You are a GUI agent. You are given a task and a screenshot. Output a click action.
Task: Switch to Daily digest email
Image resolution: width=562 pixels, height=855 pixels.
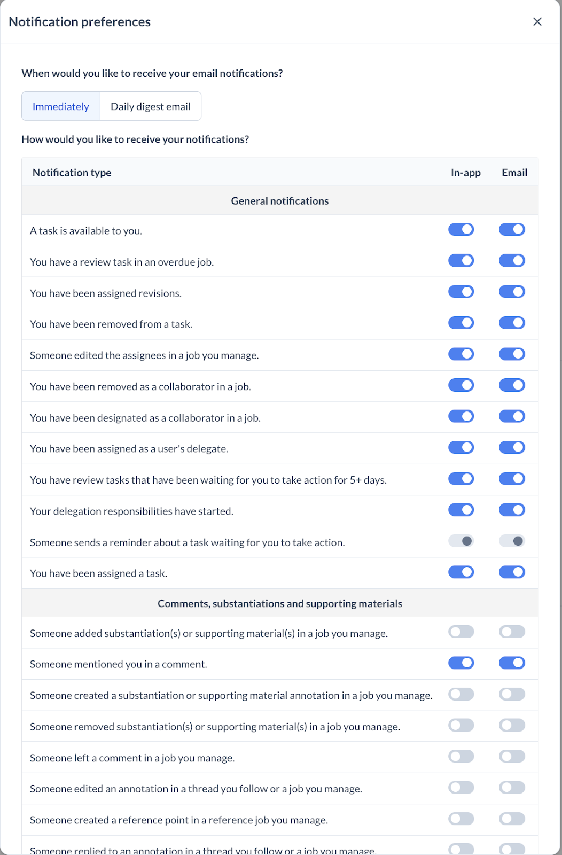(150, 106)
